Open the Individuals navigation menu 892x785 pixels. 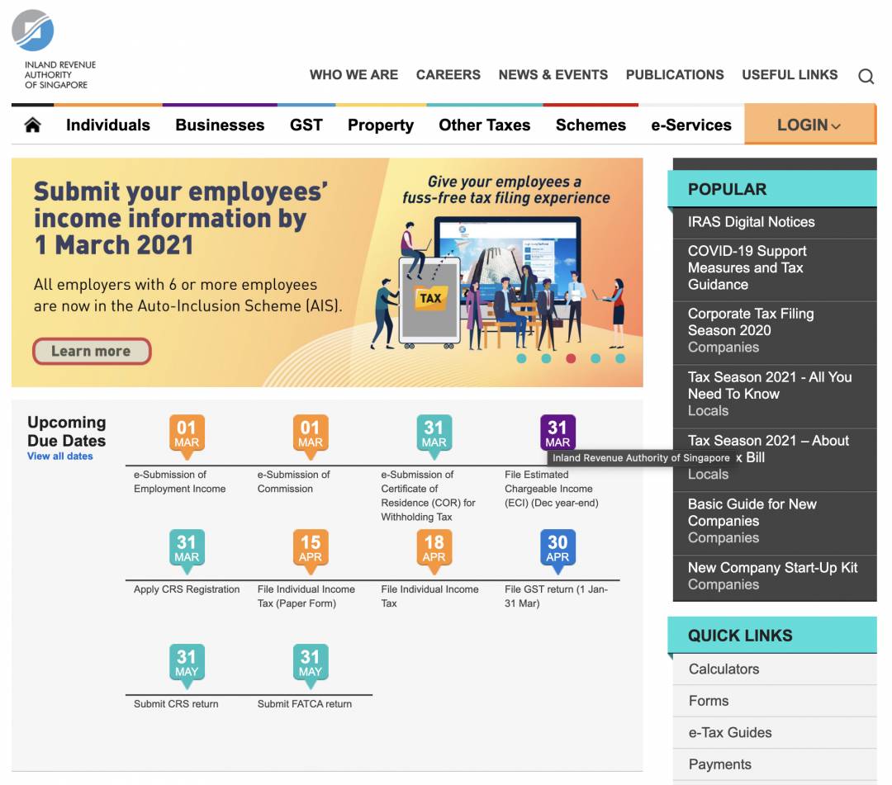tap(108, 125)
